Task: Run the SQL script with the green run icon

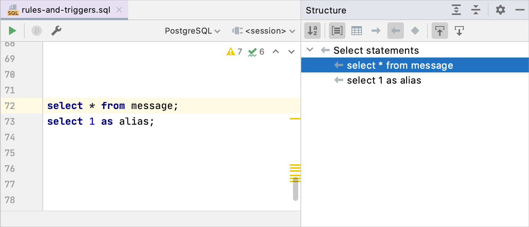Action: pos(12,31)
